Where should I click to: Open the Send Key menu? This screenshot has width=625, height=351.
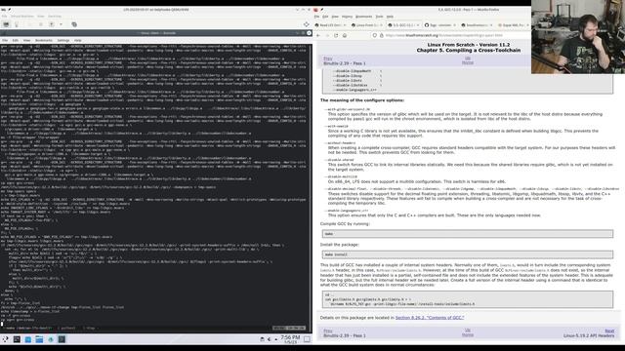[55, 17]
